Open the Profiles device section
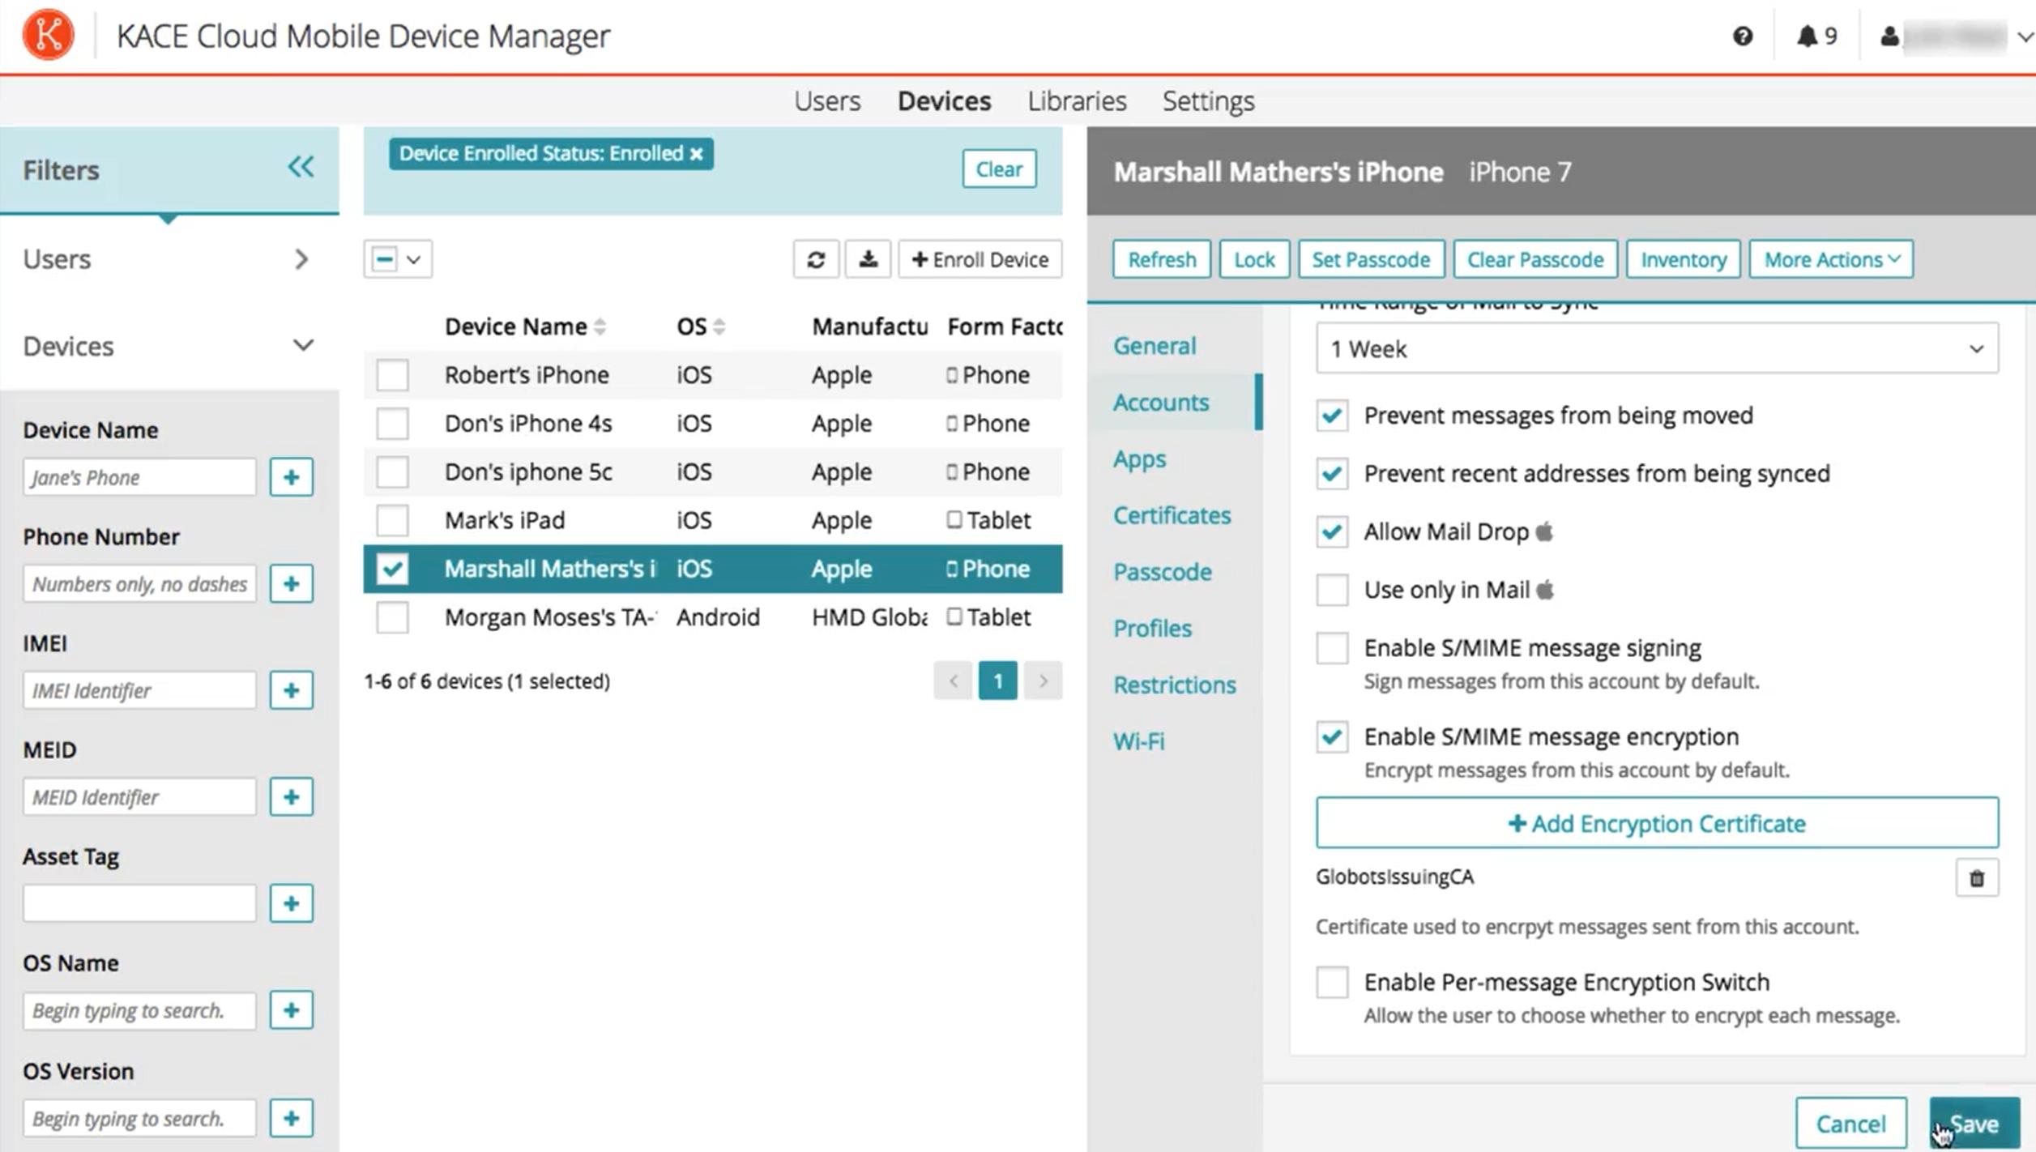2036x1152 pixels. click(1152, 629)
